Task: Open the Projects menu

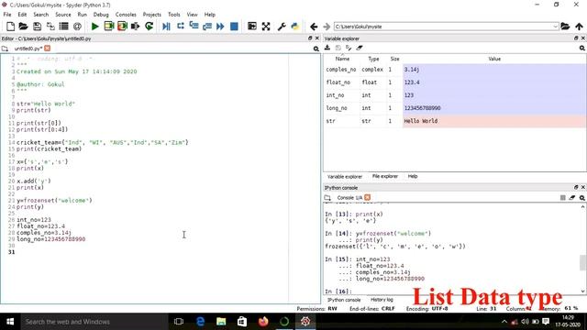Action: (151, 15)
